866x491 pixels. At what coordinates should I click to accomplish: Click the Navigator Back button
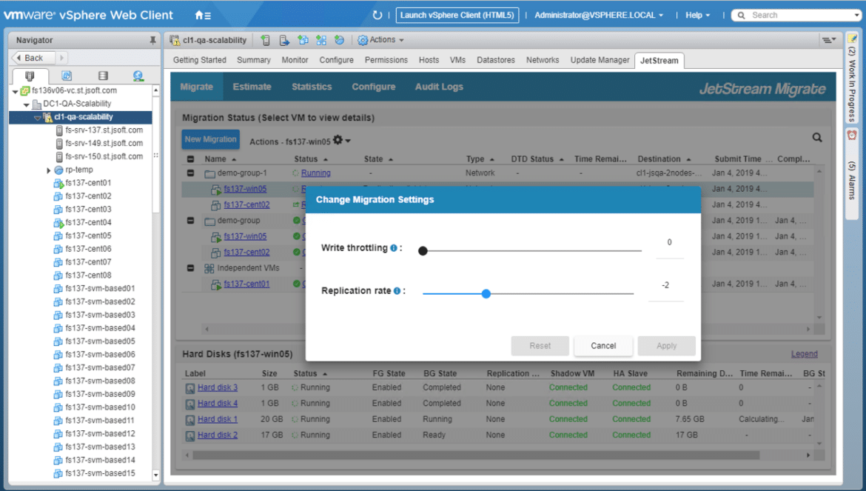33,58
